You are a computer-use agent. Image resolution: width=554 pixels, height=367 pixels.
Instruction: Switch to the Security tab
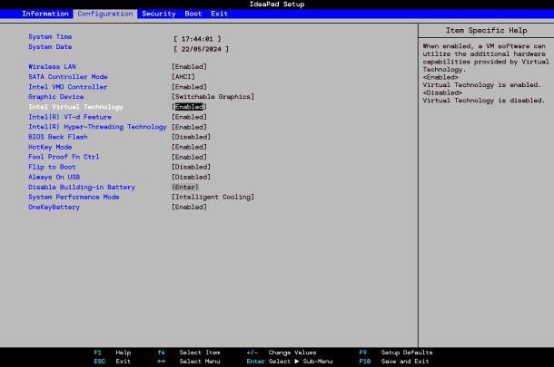[159, 14]
